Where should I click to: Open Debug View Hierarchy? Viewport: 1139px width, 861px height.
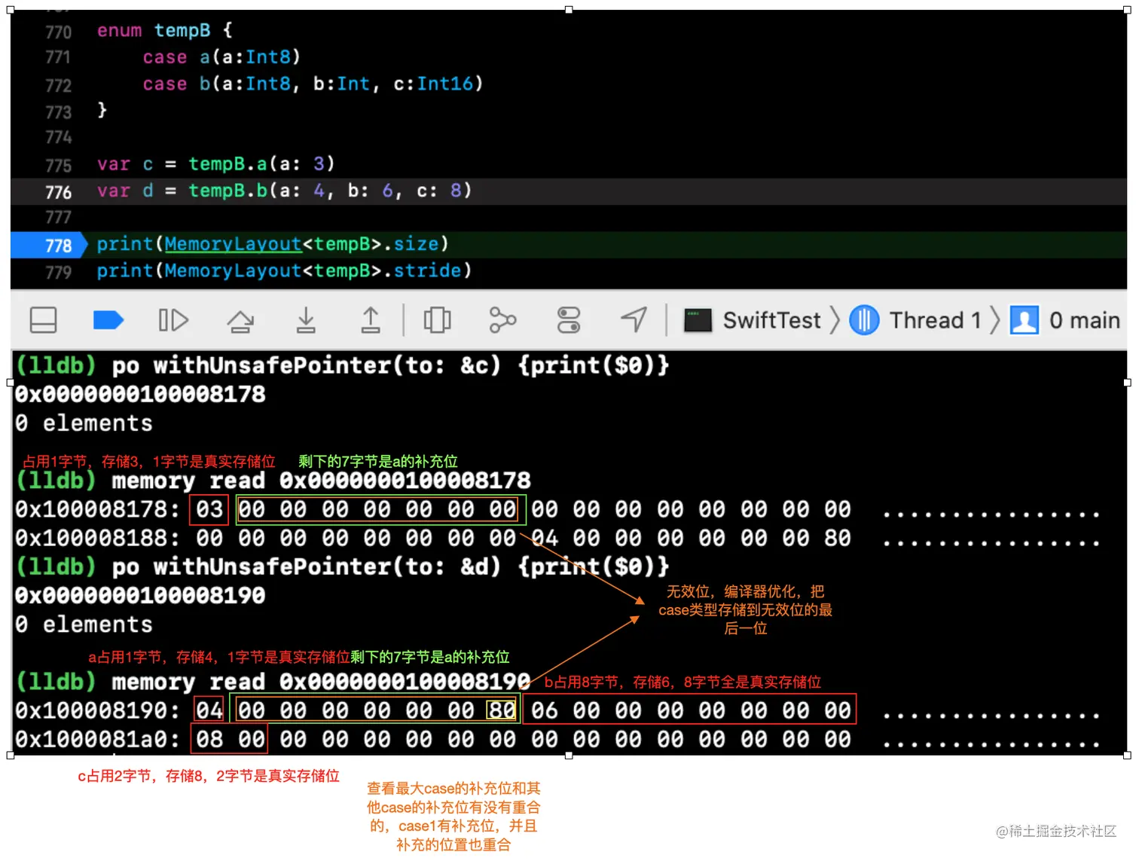point(437,320)
